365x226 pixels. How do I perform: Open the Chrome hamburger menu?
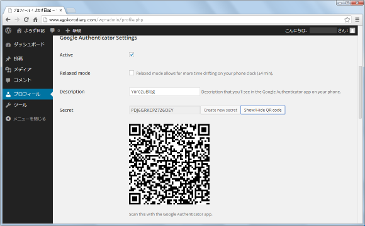357,19
